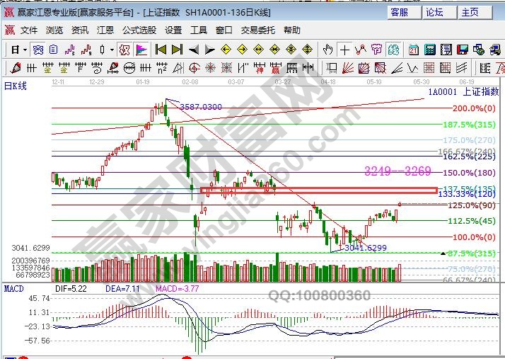Screen dimensions: 505x359
Task: Jump to last bar with skip-right arrow
Action: tap(177, 50)
